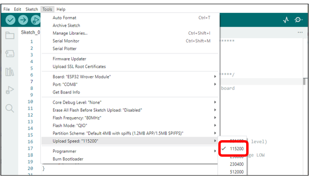Click the Upload arrow button
310x177 pixels.
[23, 20]
